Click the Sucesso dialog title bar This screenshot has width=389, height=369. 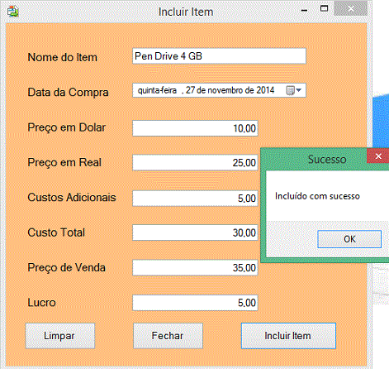pos(314,159)
